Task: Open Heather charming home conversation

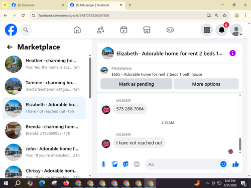Action: (44, 64)
